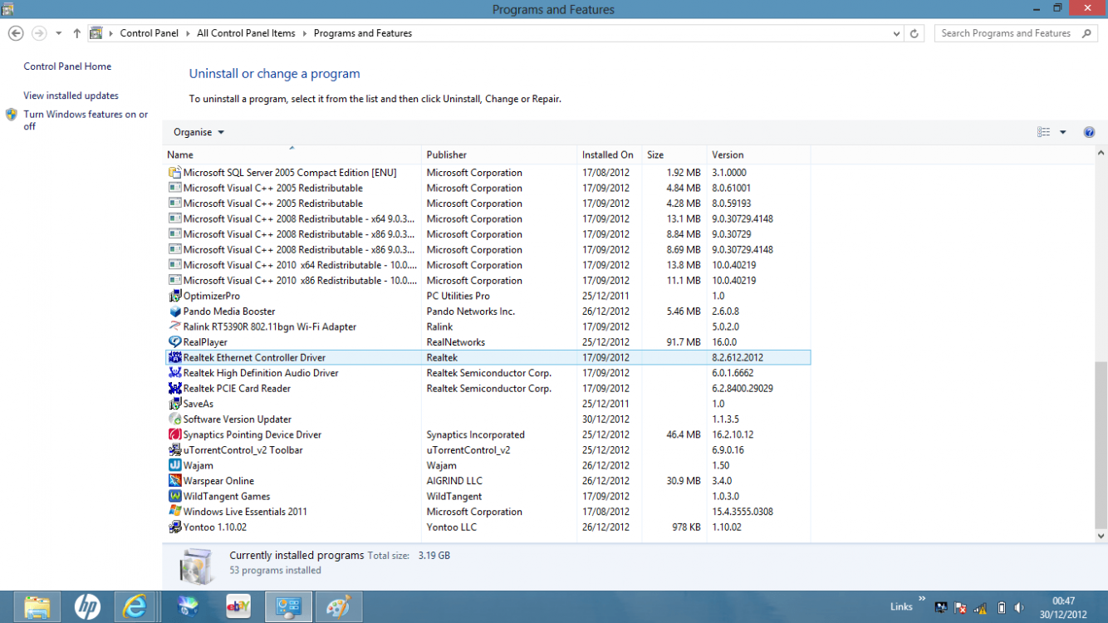This screenshot has height=623, width=1108.
Task: Open the recent locations dropdown arrow
Action: click(58, 33)
